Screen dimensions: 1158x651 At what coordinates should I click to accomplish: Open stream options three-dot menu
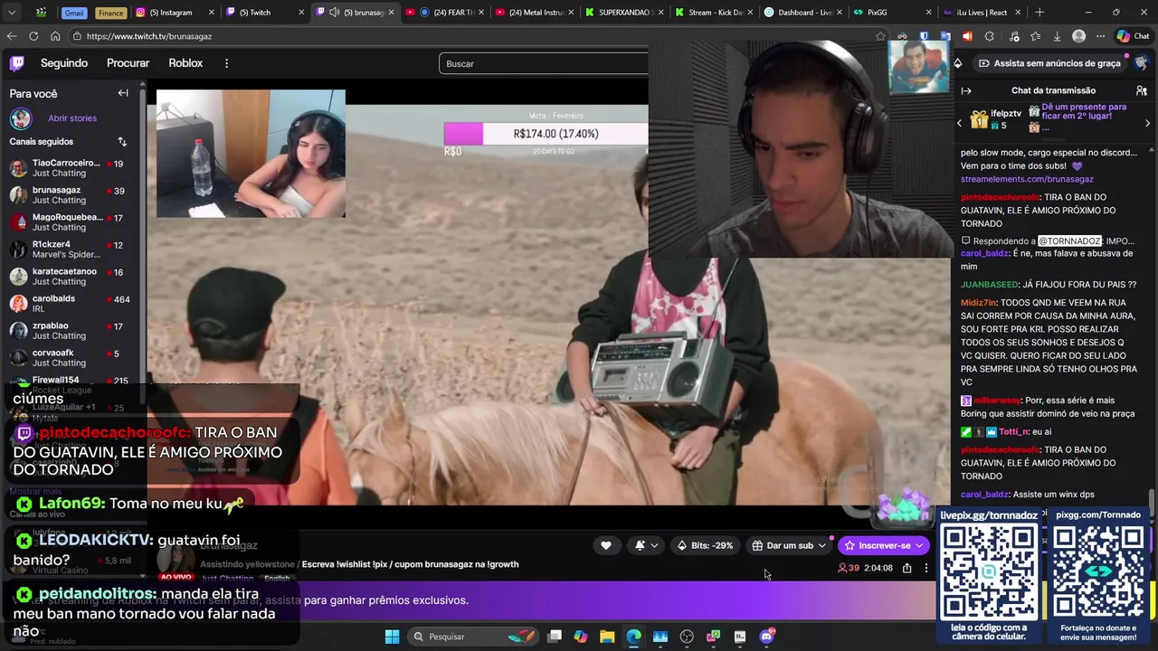tap(925, 568)
